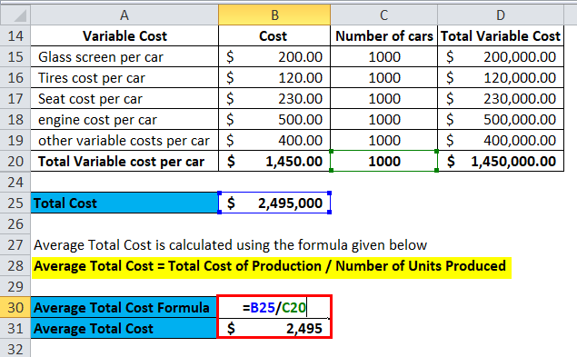
Task: Select row 14 header
Action: tap(15, 36)
